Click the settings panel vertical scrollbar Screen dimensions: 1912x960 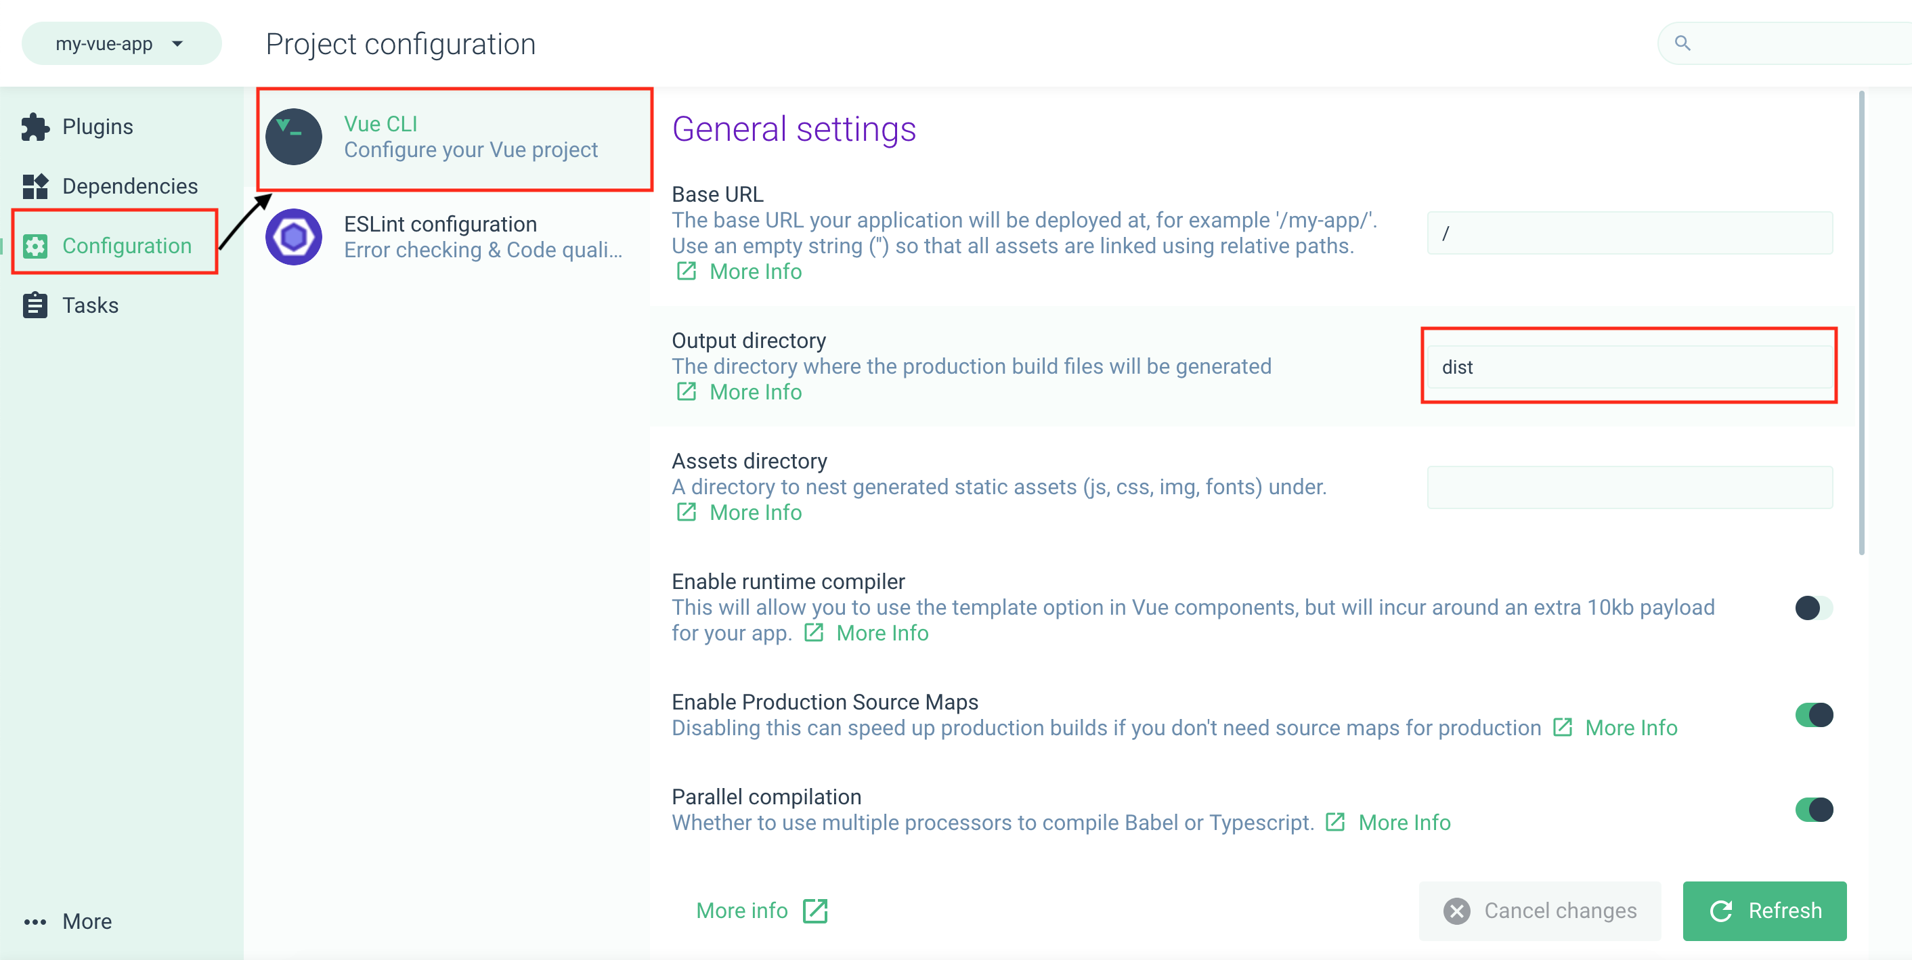(1861, 323)
